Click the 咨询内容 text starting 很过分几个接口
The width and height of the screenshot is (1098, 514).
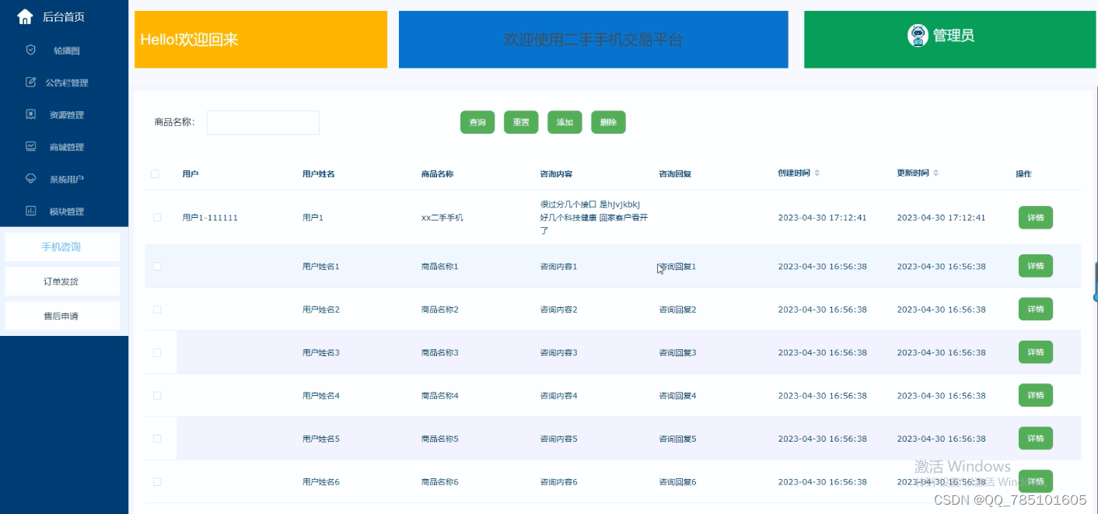point(594,218)
